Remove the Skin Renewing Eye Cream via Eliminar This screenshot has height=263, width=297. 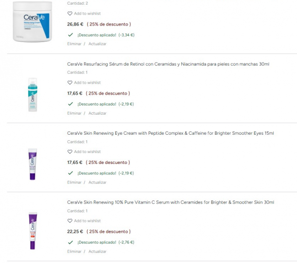74,182
